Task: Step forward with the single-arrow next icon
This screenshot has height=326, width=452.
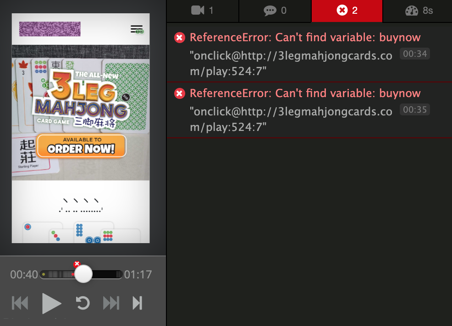Action: (137, 303)
